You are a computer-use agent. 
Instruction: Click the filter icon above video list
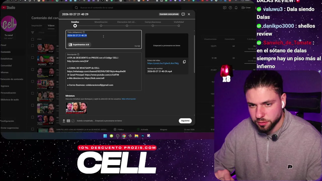coord(32,32)
